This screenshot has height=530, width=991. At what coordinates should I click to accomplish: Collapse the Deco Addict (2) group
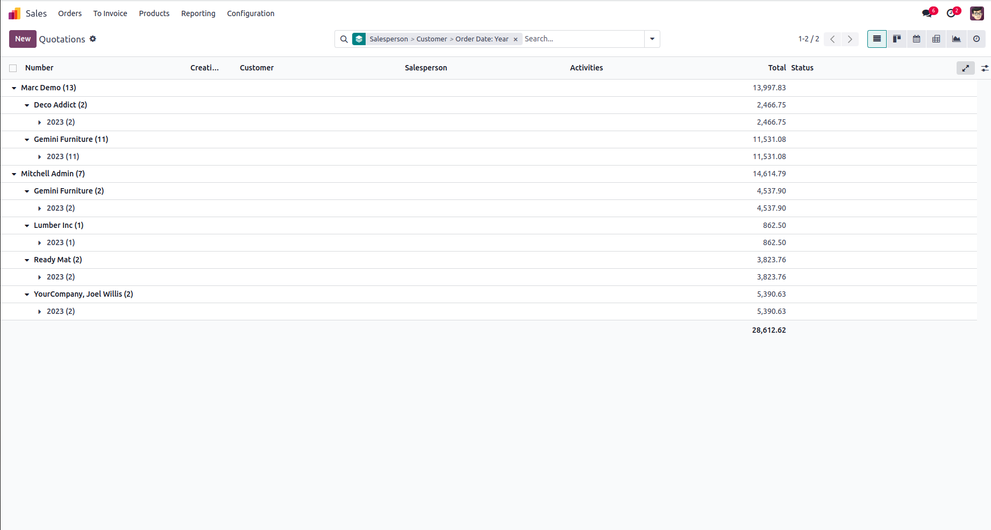27,105
